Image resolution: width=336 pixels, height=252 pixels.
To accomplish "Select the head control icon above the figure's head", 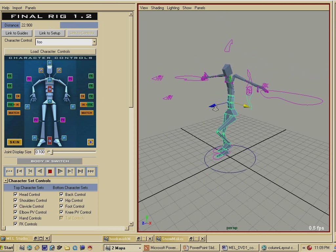I will (x=50, y=63).
